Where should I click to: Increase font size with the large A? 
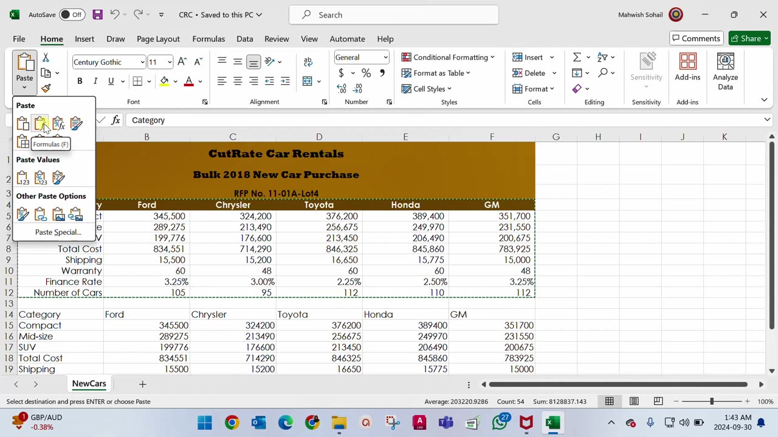(182, 62)
